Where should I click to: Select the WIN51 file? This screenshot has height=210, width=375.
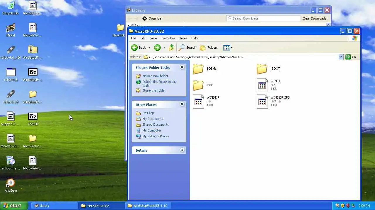268,85
